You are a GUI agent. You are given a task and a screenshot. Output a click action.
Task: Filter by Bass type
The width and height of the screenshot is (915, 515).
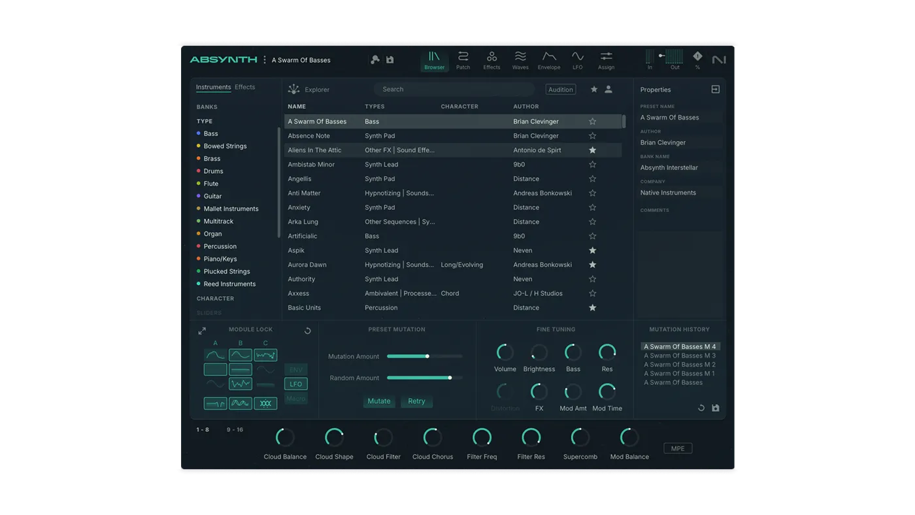210,133
